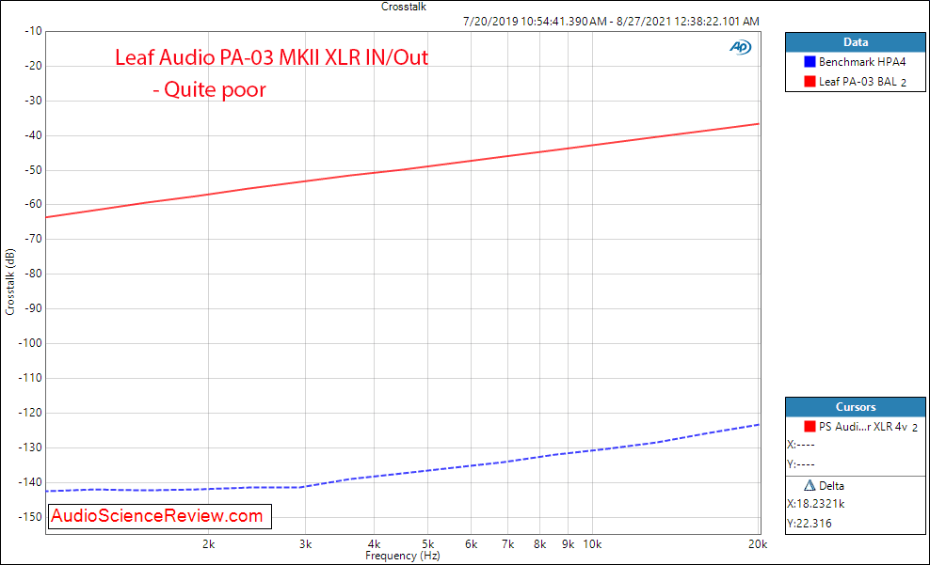Viewport: 930px width, 565px height.
Task: Click the cursor Y:---- readout
Action: [801, 464]
